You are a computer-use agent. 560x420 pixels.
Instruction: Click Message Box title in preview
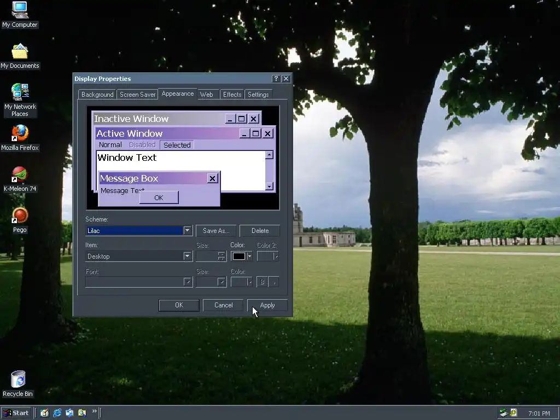tap(129, 178)
